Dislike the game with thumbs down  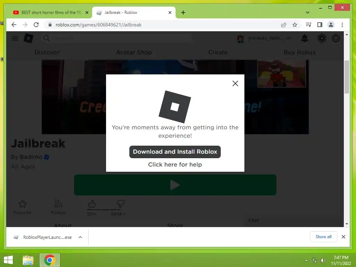pos(120,204)
